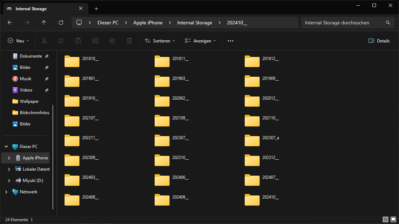The height and width of the screenshot is (224, 399).
Task: Rename using the rename toolbar icon
Action: (x=95, y=41)
